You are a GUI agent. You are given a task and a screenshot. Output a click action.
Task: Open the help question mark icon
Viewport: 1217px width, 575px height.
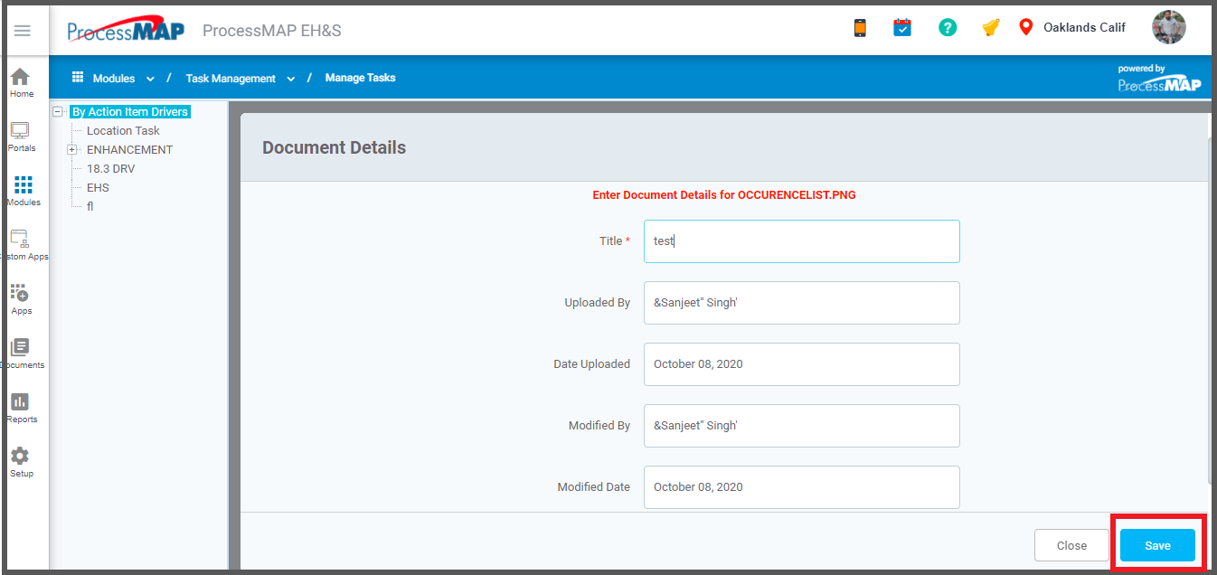[x=947, y=28]
